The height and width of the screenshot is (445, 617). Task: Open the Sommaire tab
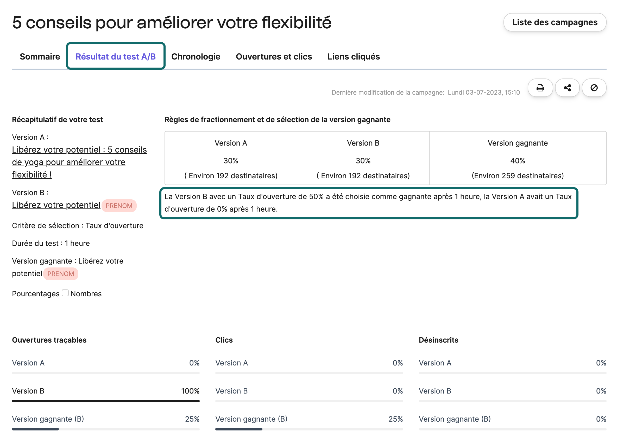point(40,56)
